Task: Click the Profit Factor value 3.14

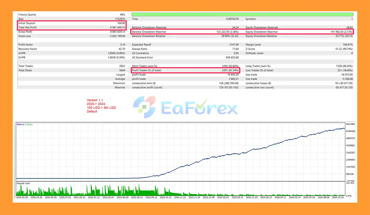Action: point(122,45)
